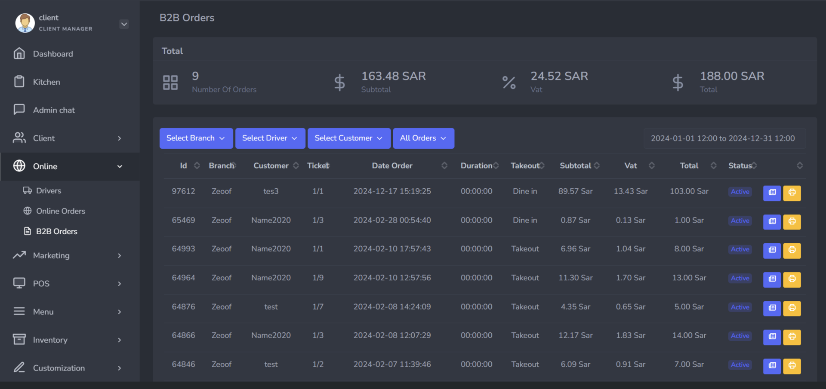Click the client avatar picture

click(25, 23)
